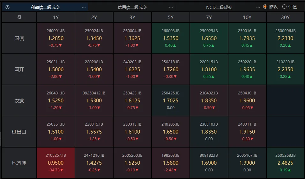
Task: Click the 进出口 row label
Action: point(19,132)
